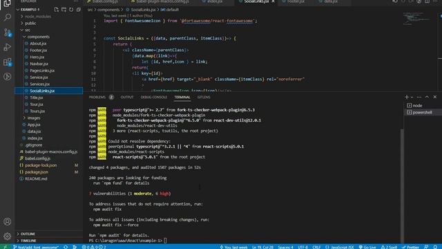Click the New File icon in Explorer header

(x=57, y=10)
